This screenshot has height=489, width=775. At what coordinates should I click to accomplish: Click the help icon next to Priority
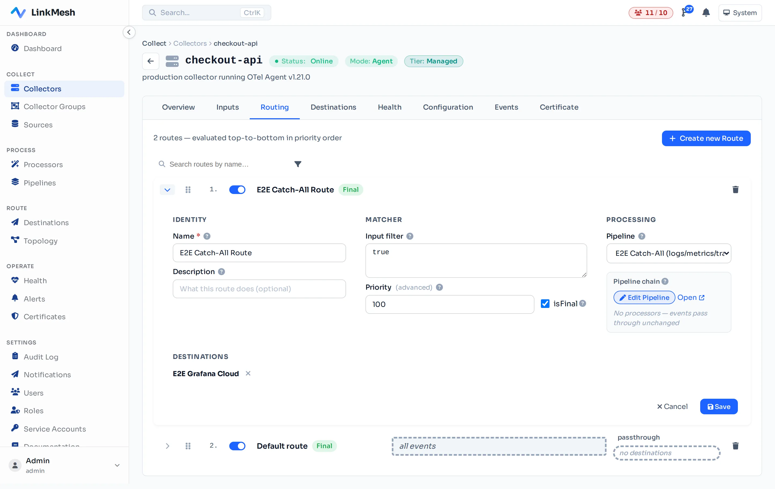click(x=439, y=287)
